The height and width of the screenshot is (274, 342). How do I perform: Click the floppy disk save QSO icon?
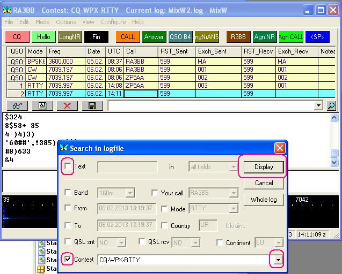coord(93,106)
